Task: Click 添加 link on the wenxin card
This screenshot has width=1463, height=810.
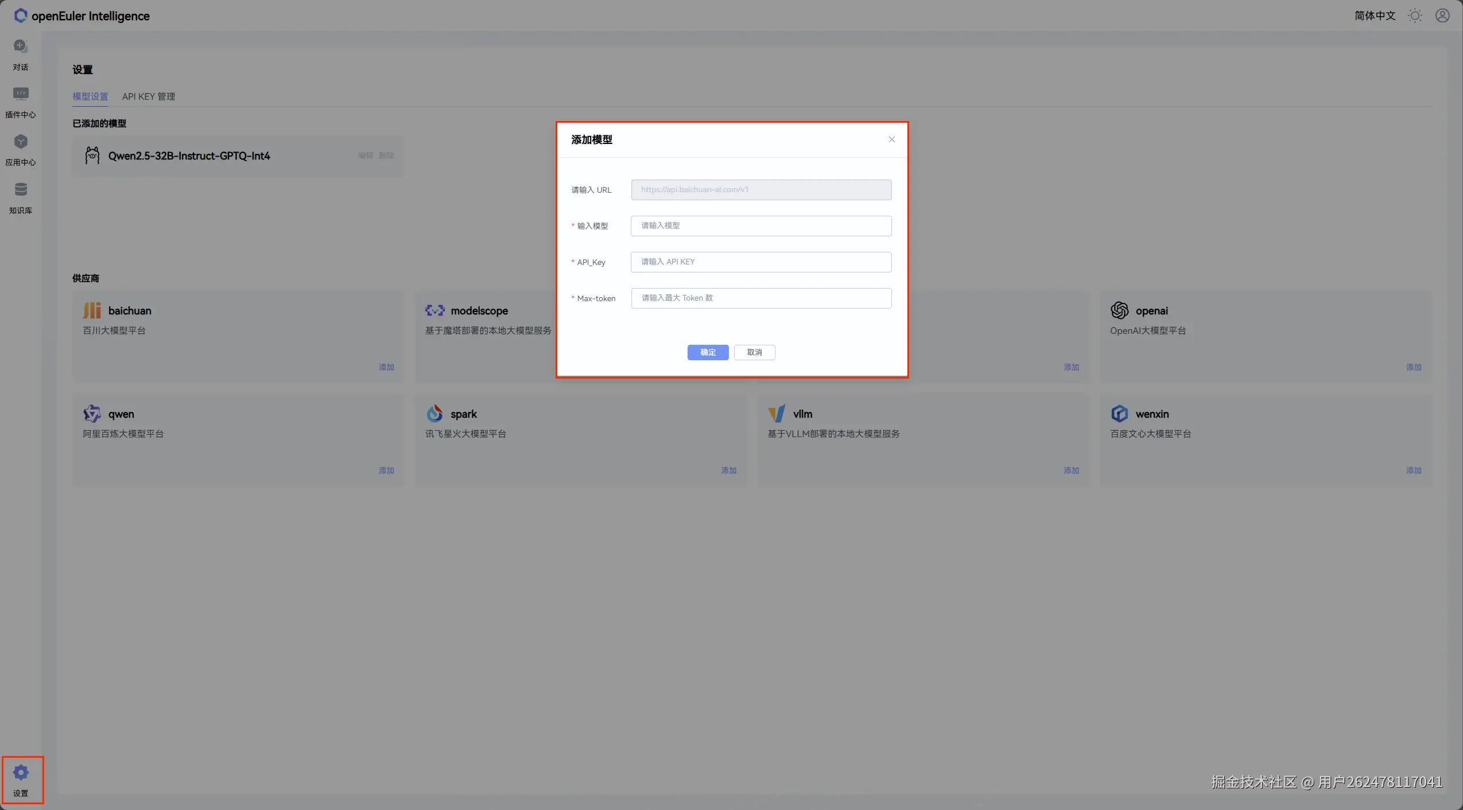Action: (x=1414, y=470)
